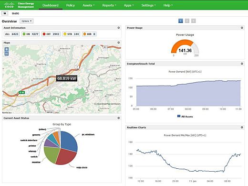Click the (other) pie label
The height and width of the screenshot is (186, 248).
(42, 129)
